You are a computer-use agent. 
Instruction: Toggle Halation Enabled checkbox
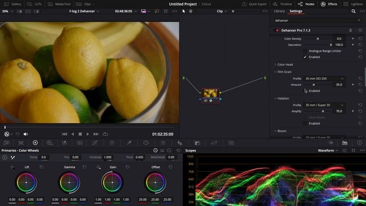(305, 124)
